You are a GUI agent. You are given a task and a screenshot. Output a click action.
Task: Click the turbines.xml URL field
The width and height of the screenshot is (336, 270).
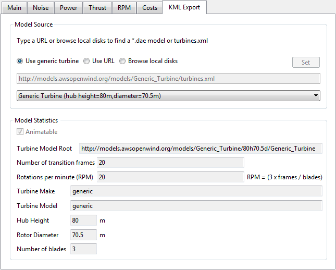[168, 79]
